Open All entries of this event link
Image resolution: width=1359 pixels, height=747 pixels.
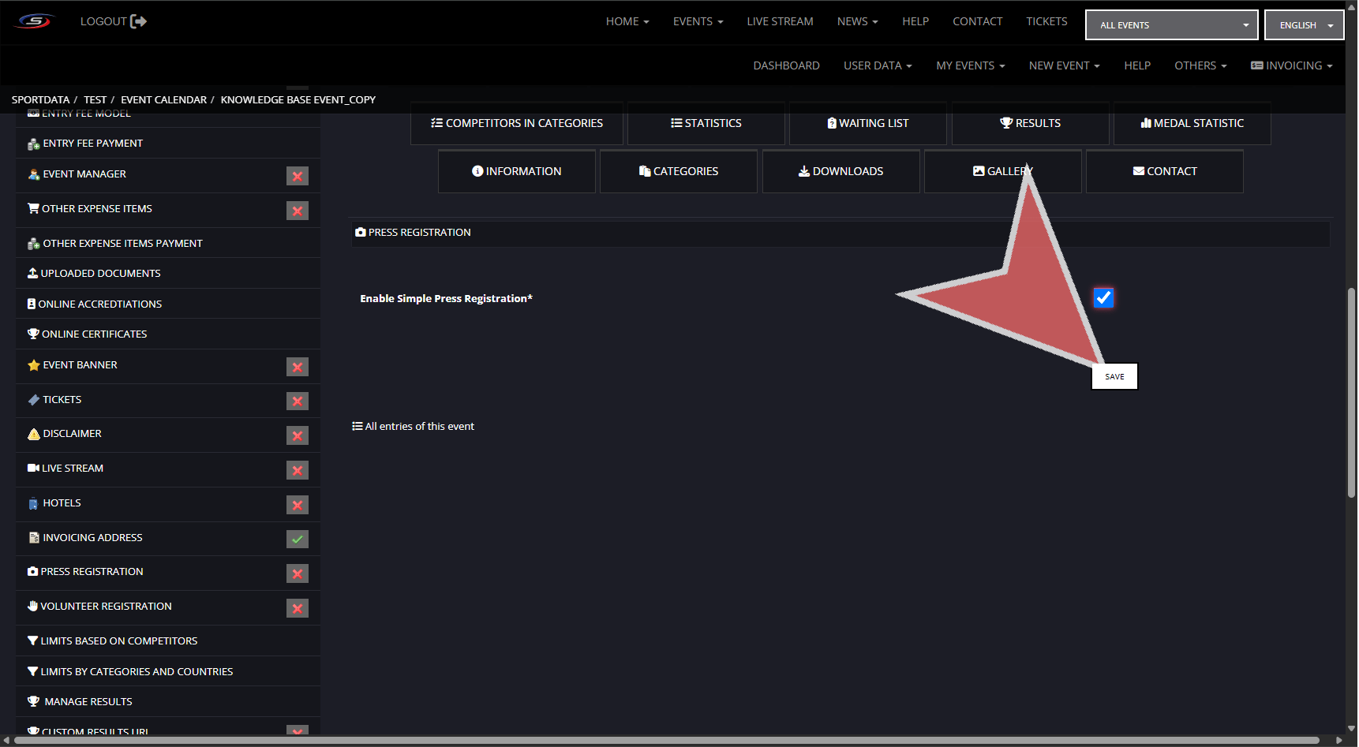419,426
